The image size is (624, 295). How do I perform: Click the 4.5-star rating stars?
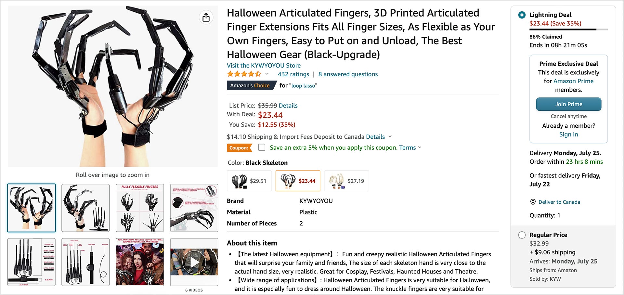tap(244, 74)
